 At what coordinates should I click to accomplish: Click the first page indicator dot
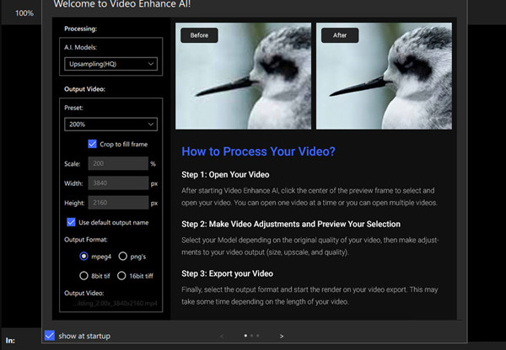pos(245,336)
